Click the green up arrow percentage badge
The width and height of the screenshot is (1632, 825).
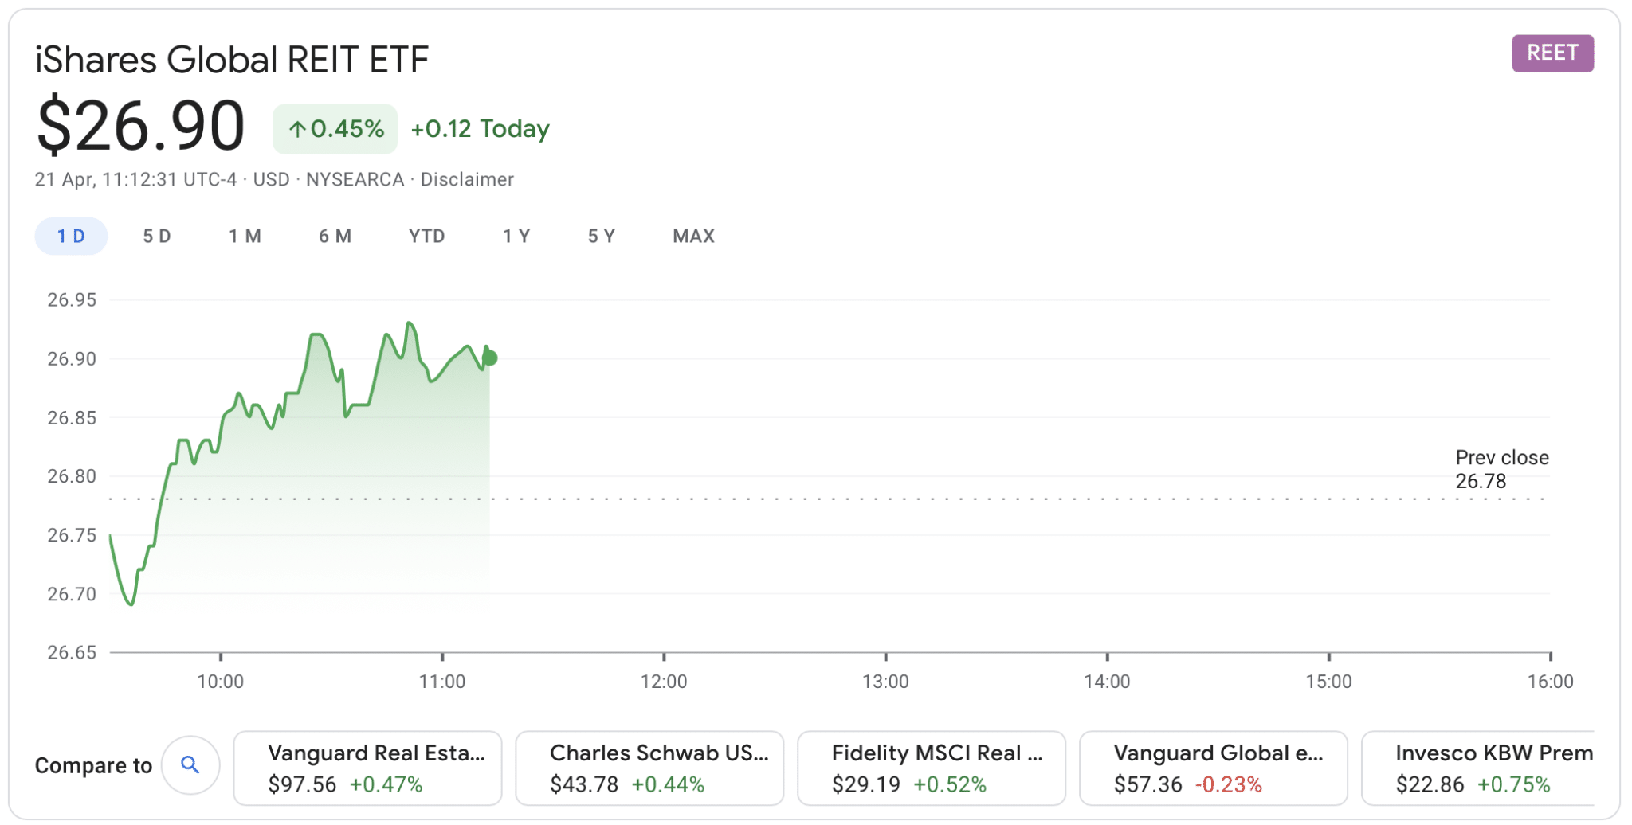click(x=334, y=128)
